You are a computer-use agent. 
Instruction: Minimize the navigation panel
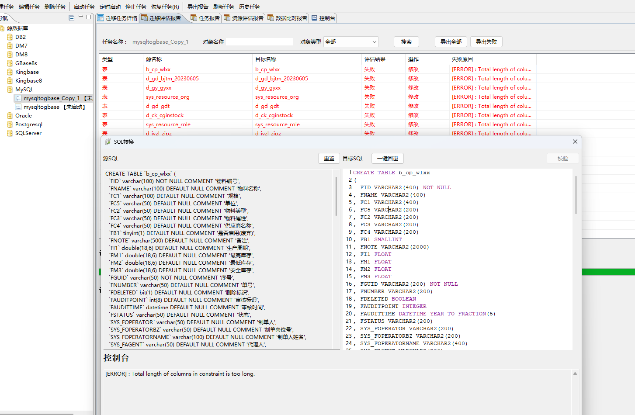tap(81, 17)
